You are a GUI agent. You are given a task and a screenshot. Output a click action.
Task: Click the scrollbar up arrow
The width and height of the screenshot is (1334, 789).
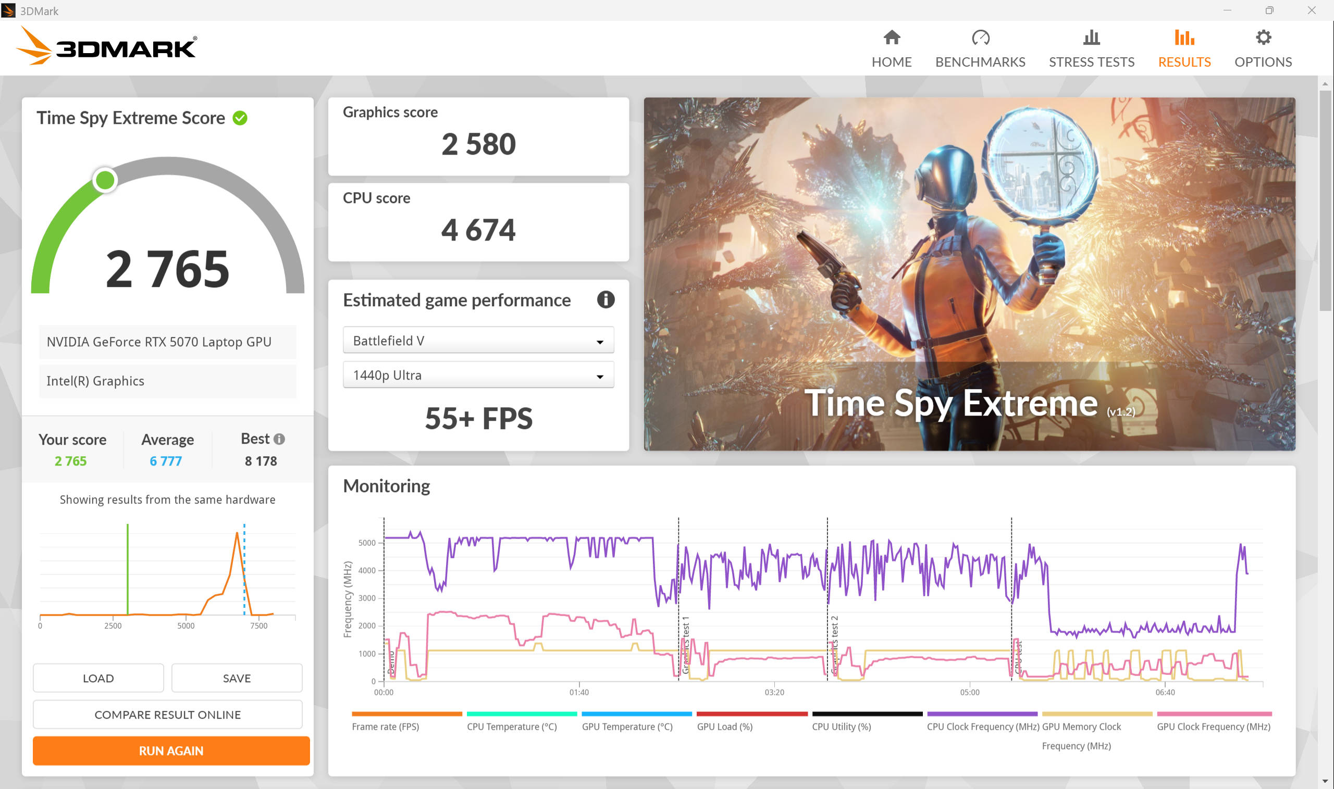pyautogui.click(x=1325, y=83)
